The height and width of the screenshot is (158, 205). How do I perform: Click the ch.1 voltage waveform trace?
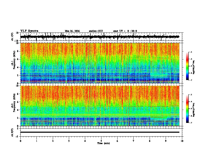(x=100, y=37)
